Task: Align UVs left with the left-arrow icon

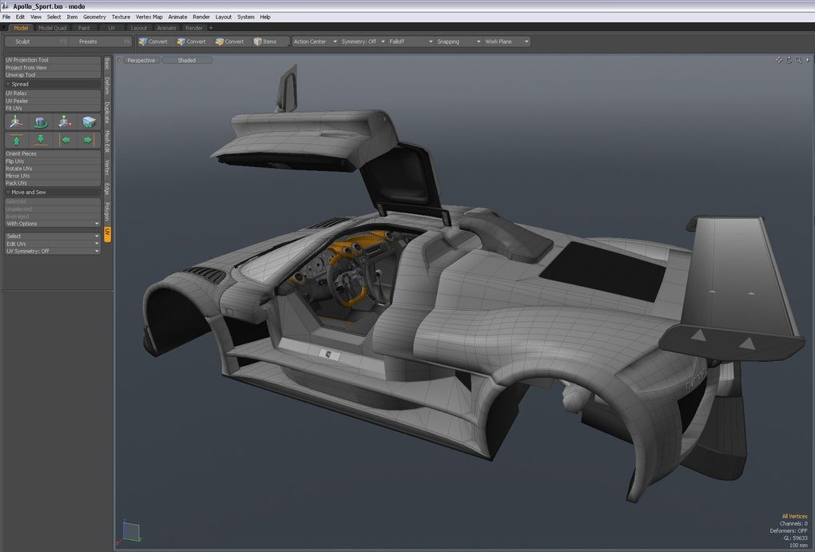Action: (x=65, y=140)
